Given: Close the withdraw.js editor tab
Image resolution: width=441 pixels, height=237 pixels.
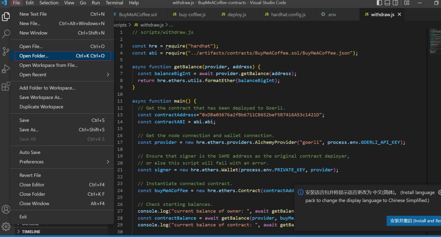Looking at the screenshot, I should [399, 14].
